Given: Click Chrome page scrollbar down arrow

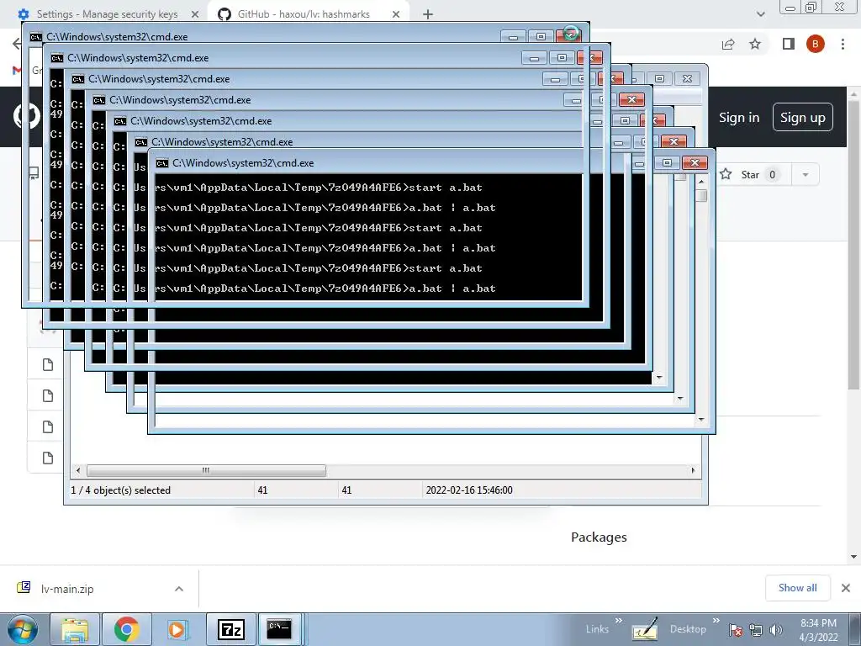Looking at the screenshot, I should point(854,557).
